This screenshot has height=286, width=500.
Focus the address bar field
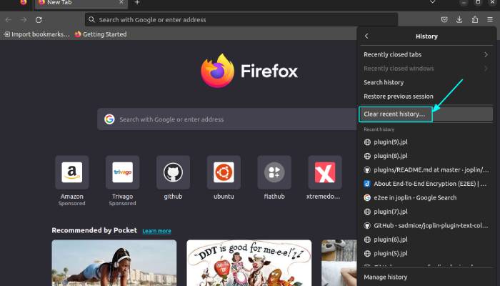tap(241, 20)
